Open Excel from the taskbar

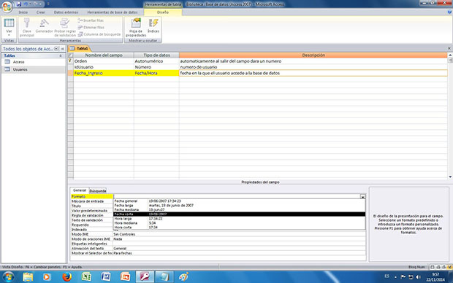[x=86, y=277]
